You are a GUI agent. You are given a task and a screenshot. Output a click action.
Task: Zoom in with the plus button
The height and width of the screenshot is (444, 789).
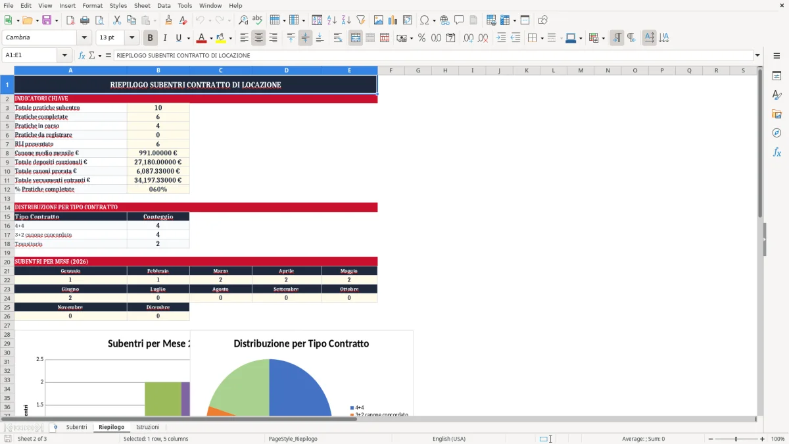pyautogui.click(x=762, y=439)
